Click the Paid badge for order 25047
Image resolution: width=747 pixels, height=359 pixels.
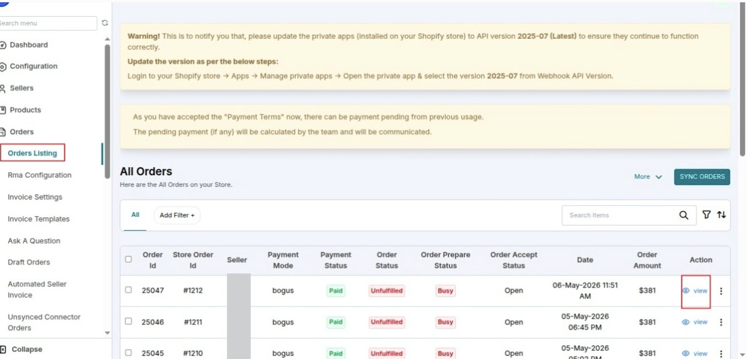[336, 291]
